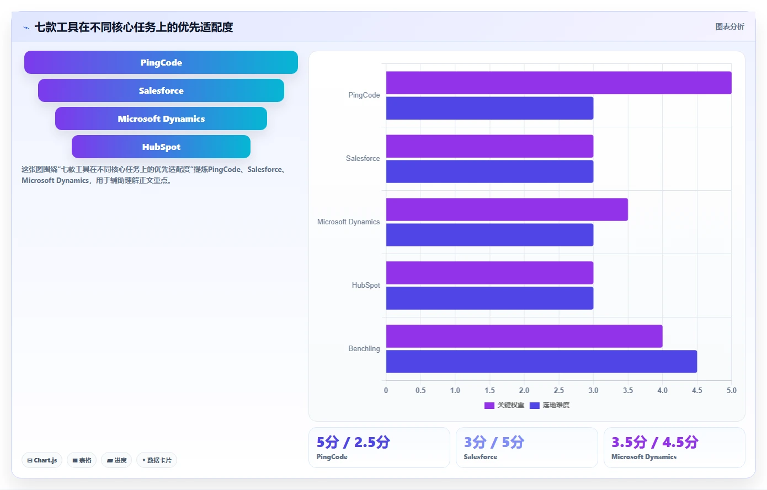Image resolution: width=767 pixels, height=490 pixels.
Task: Select the Microsoft Dynamics funnel bar
Action: pos(161,119)
